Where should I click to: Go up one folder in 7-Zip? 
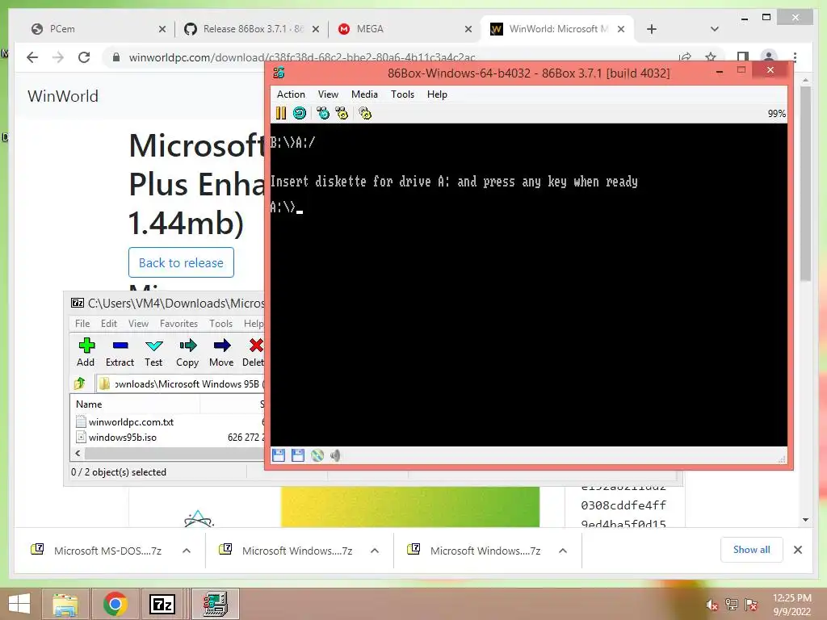point(80,383)
